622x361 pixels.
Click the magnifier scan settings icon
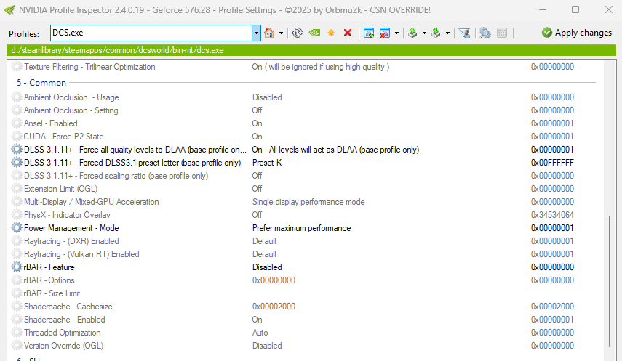click(485, 33)
